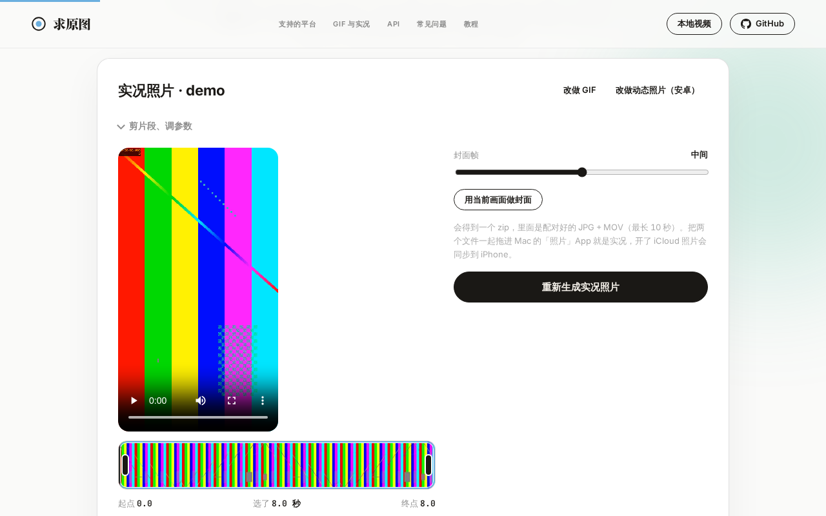Open 教程 nav item

[x=471, y=24]
